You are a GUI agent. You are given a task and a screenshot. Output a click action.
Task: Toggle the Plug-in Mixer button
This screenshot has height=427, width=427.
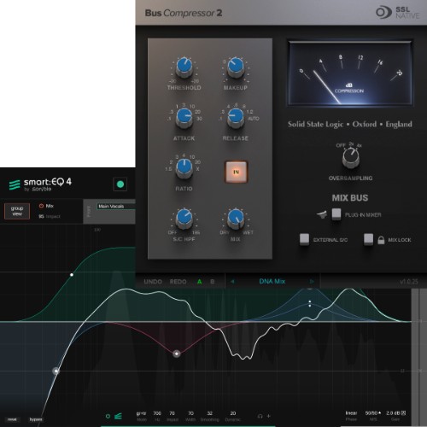(336, 214)
